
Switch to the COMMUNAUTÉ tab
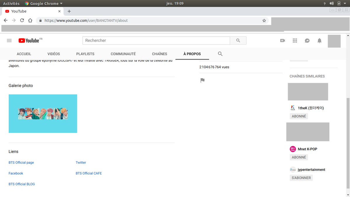[123, 54]
